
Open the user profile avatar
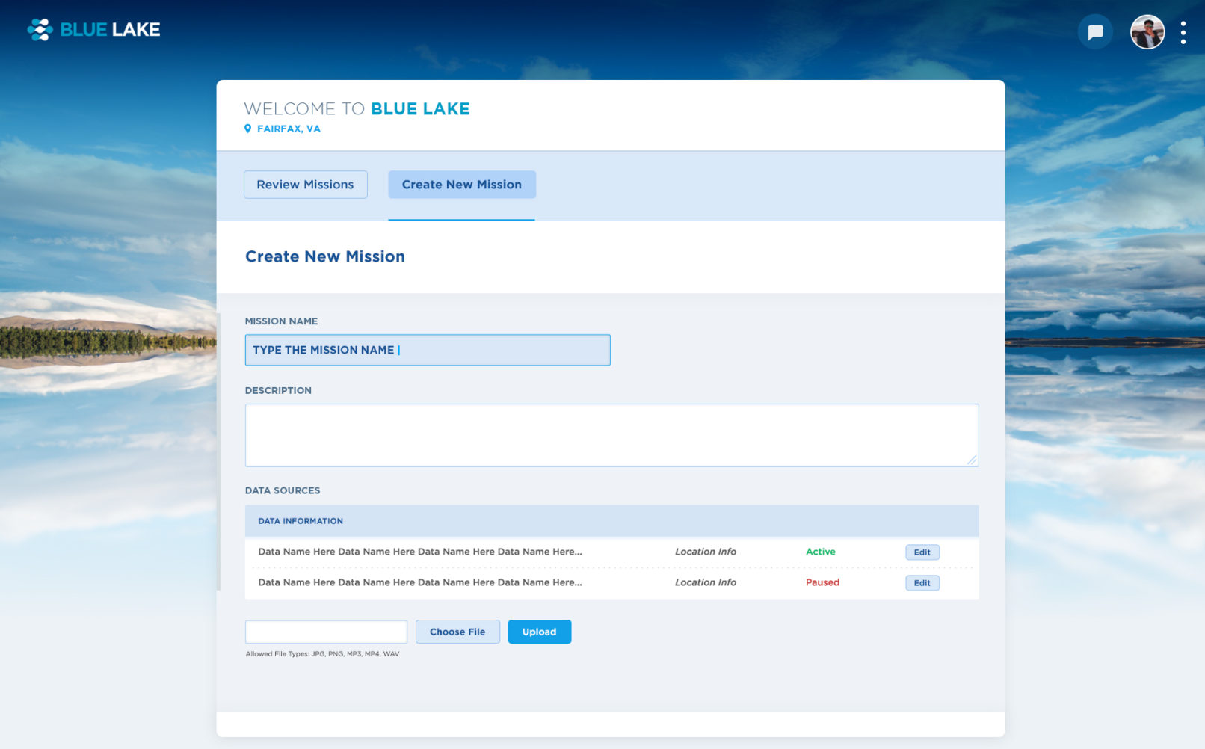click(x=1147, y=32)
